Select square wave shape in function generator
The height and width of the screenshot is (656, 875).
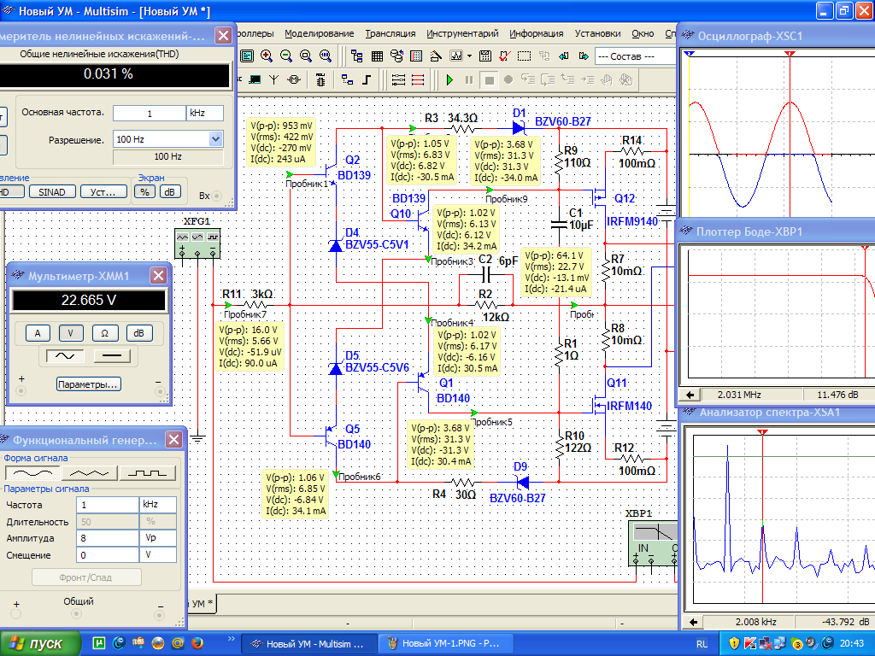coord(146,472)
